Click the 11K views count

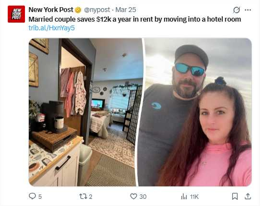[194, 196]
